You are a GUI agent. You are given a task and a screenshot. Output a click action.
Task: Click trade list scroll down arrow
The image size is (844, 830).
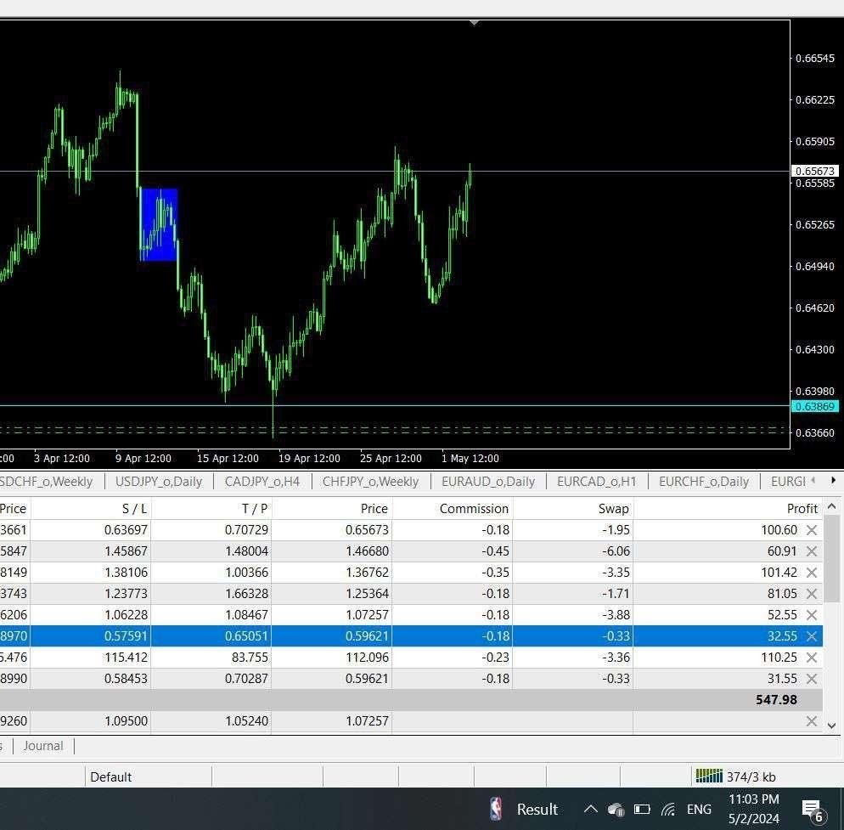(831, 726)
